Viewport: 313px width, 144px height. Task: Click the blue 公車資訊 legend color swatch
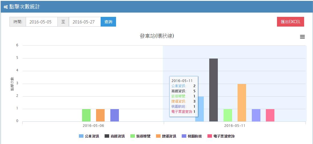pos(81,136)
